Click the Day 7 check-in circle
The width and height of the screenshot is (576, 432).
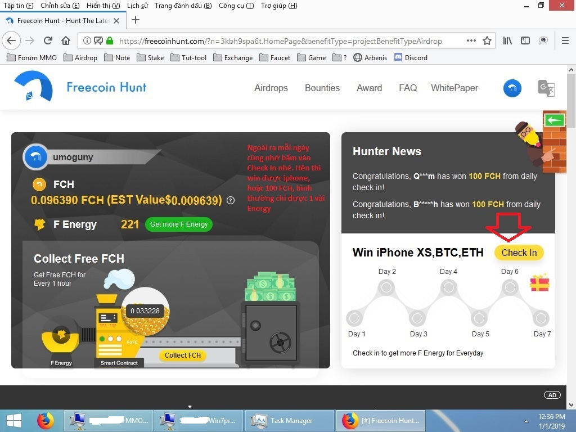(541, 318)
